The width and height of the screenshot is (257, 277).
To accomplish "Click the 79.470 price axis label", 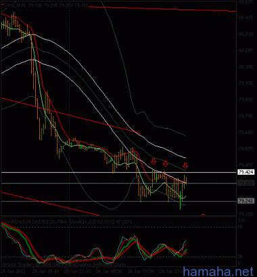I will point(245,165).
